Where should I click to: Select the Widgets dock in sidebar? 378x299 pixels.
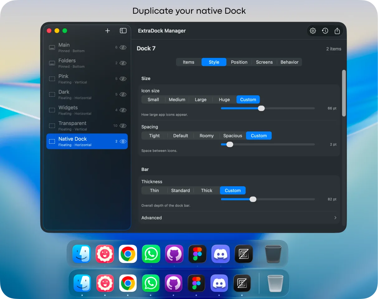click(x=87, y=110)
